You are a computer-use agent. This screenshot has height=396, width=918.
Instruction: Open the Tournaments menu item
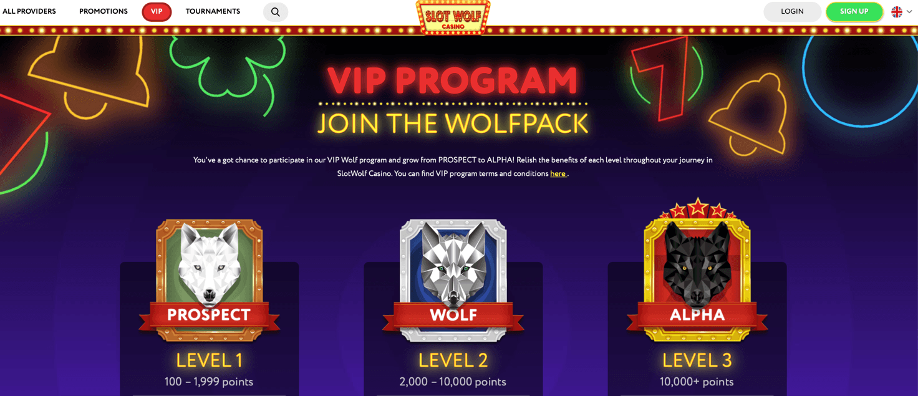click(213, 11)
